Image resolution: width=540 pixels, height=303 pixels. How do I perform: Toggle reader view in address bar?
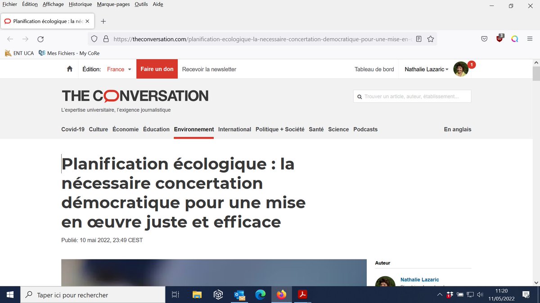pos(419,39)
